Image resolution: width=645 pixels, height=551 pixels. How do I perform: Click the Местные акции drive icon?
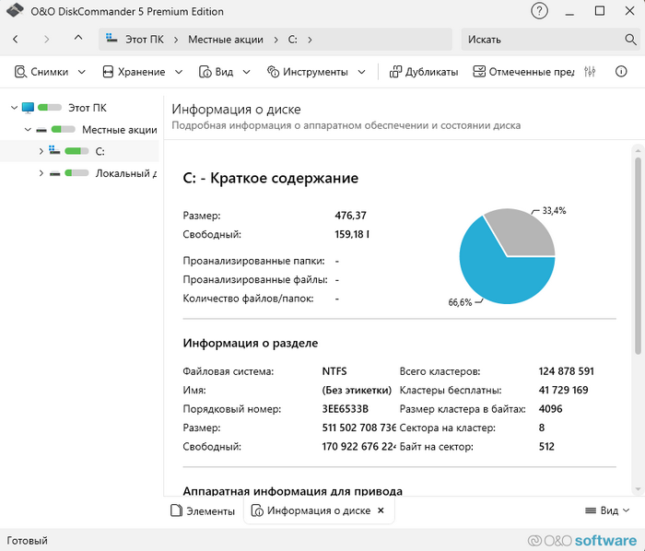(x=41, y=130)
